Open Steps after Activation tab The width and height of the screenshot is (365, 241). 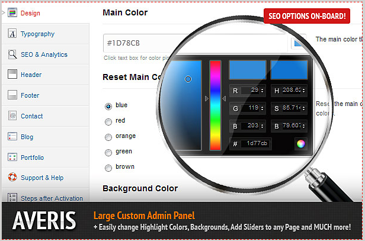tap(46, 195)
